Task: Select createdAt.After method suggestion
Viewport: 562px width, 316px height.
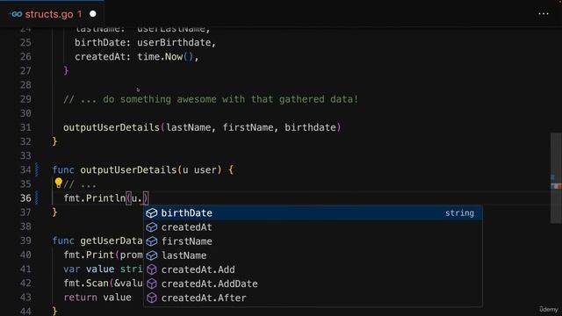Action: 313,298
